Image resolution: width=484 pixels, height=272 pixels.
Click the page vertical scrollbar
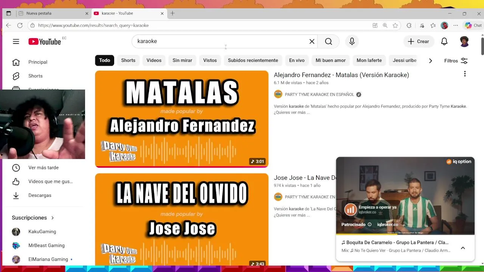tap(482, 46)
